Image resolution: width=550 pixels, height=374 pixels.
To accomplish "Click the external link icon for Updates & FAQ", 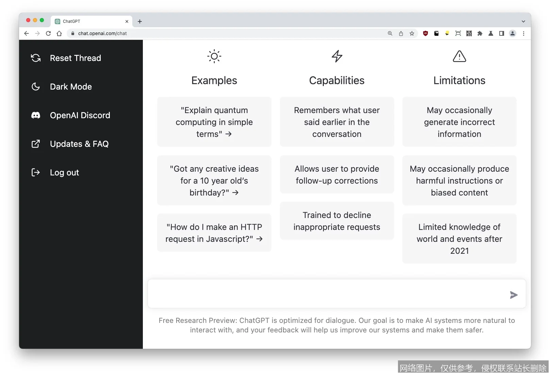I will (36, 144).
